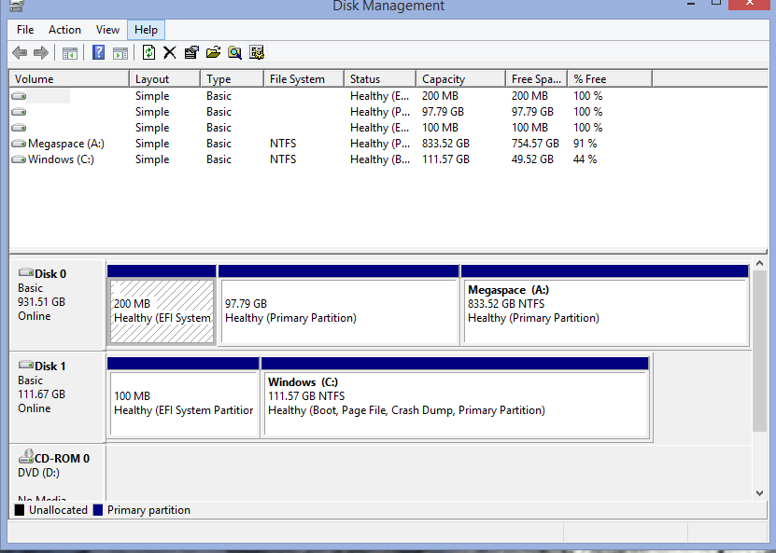Click the Forward arrow toolbar icon
This screenshot has height=553, width=776.
(x=40, y=53)
